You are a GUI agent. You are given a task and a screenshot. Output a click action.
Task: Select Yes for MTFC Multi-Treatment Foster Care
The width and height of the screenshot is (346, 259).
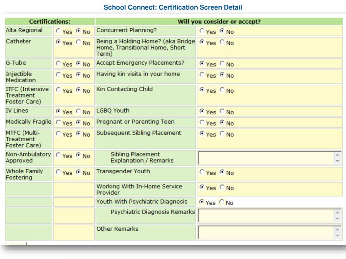click(x=58, y=134)
